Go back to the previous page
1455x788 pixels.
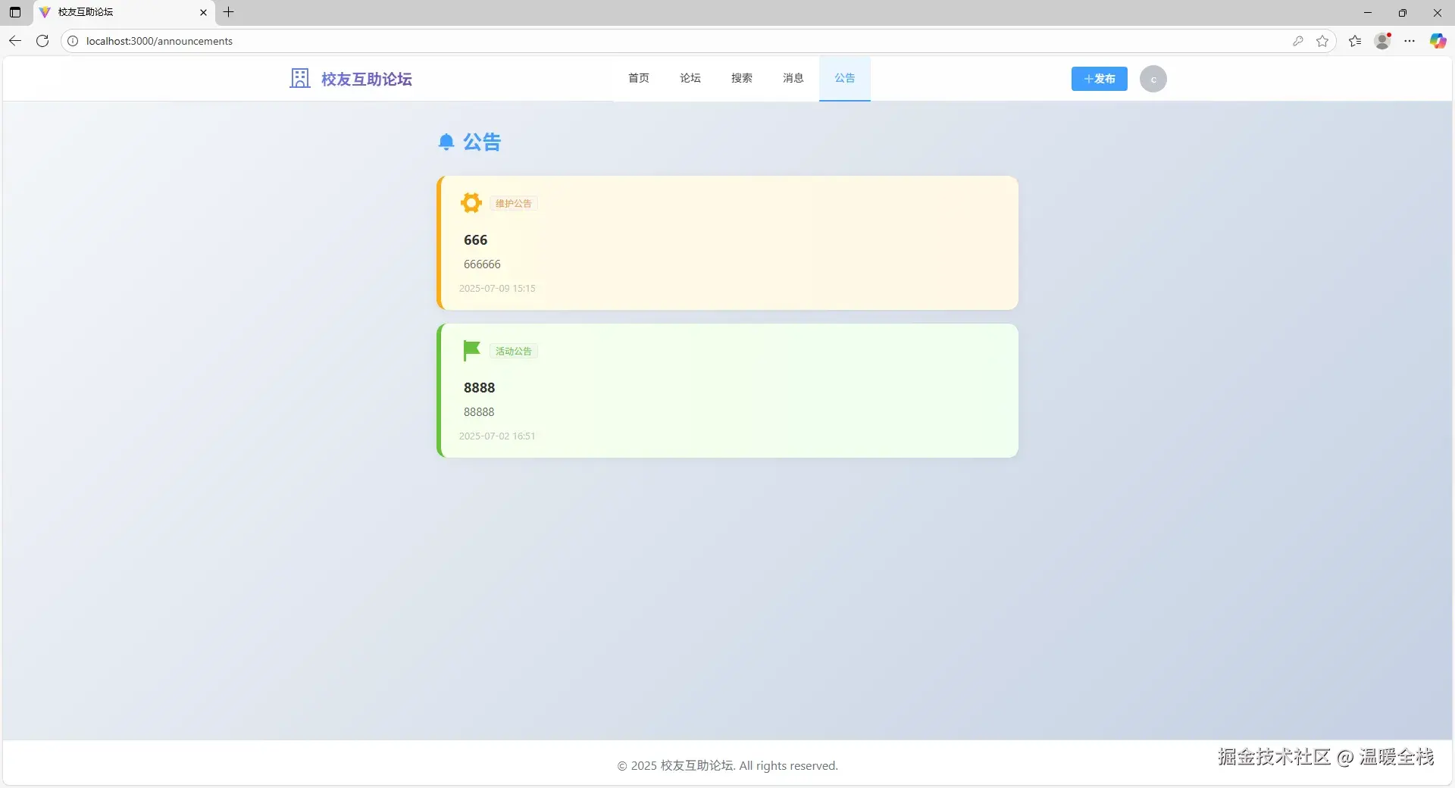15,41
